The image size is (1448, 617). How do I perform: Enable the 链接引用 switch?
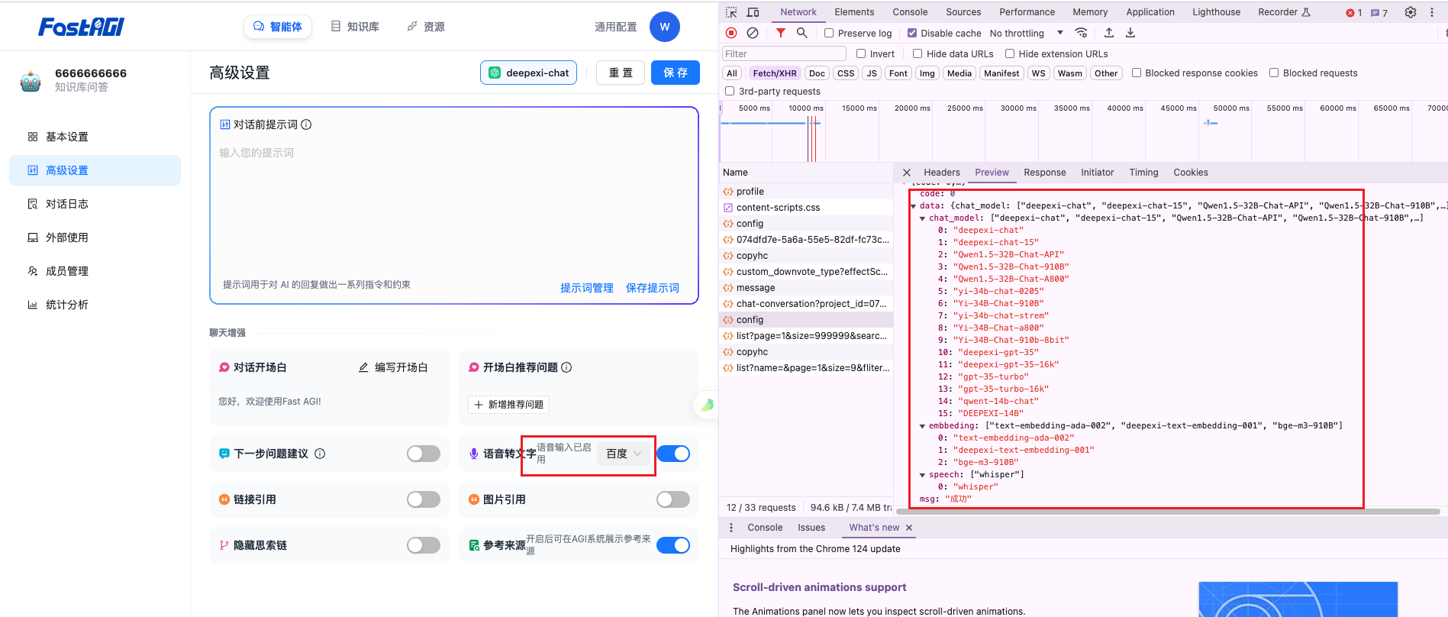[x=424, y=499]
